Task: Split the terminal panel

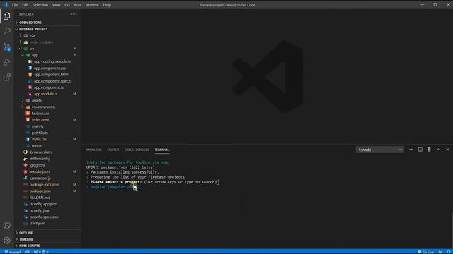Action: [x=420, y=150]
